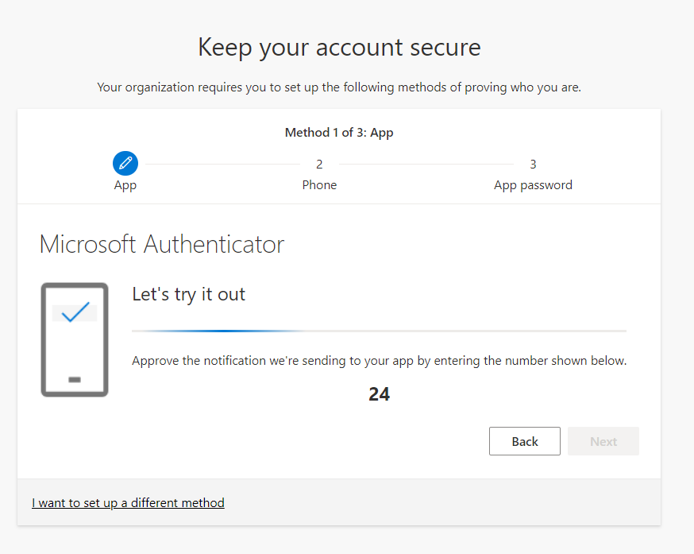Screen dimensions: 694x554
Task: Select step number 3 in the progress tracker
Action: [x=533, y=165]
